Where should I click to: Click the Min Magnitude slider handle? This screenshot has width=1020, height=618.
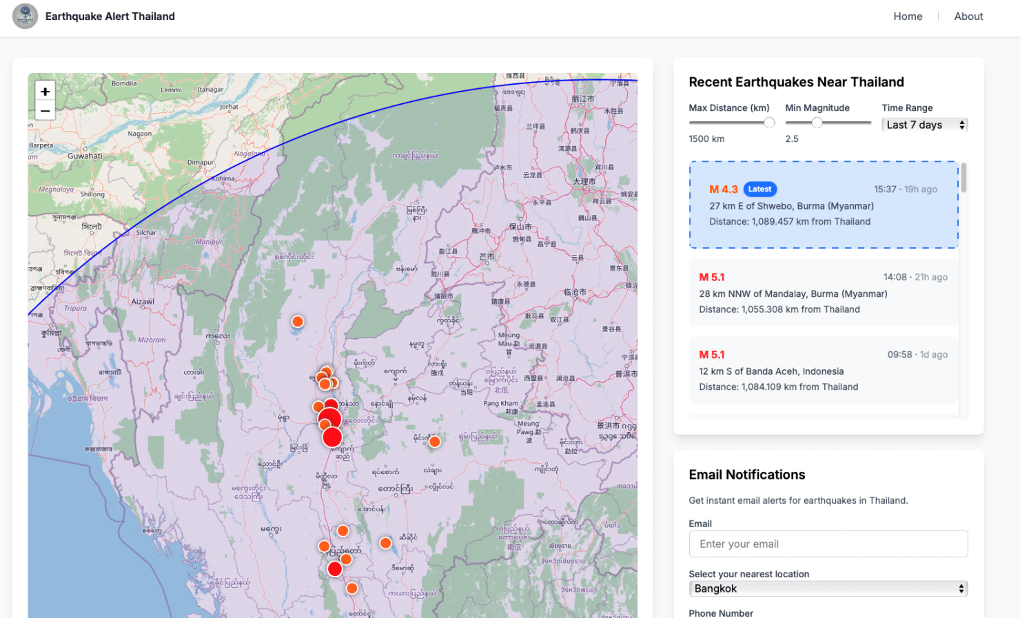[x=818, y=122]
